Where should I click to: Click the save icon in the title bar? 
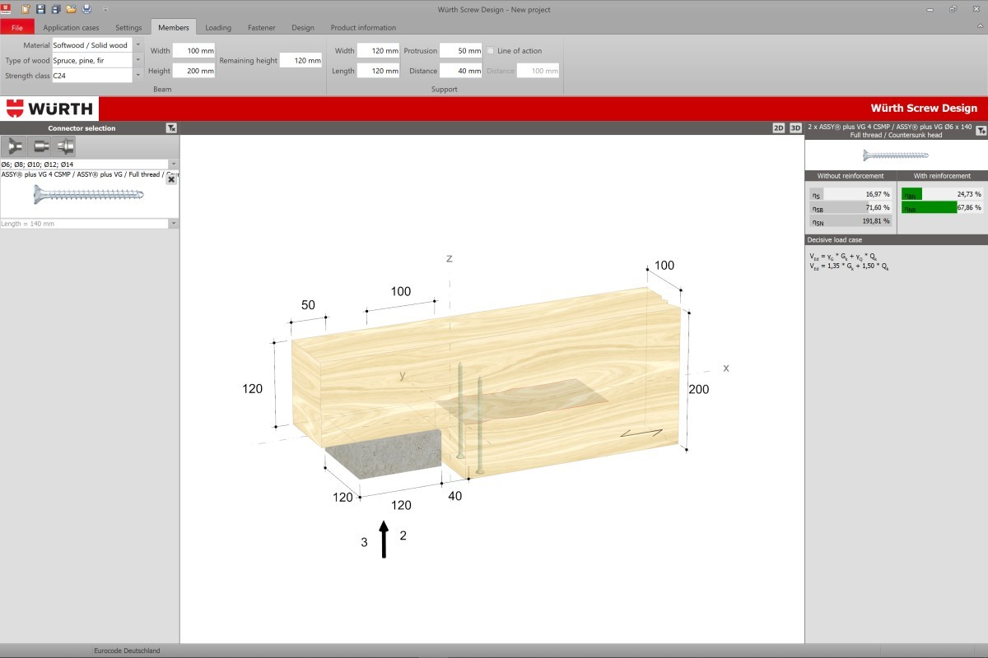coord(40,9)
